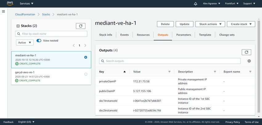Click the i-0641ce2b7d7abb381 value
The width and height of the screenshot is (262, 125).
click(147, 101)
